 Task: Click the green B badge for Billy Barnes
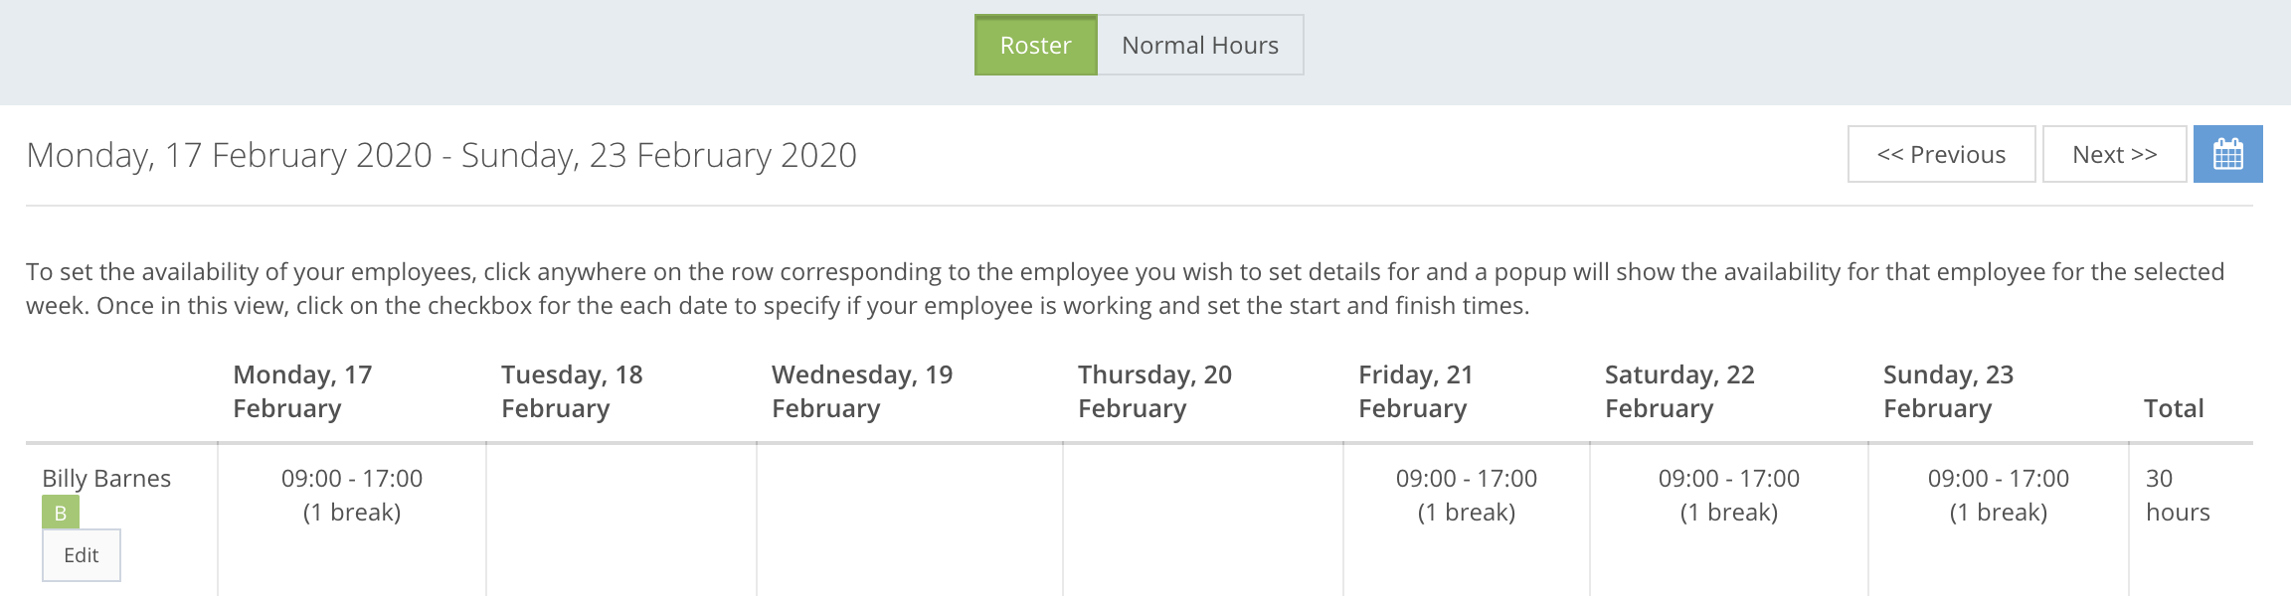(60, 514)
